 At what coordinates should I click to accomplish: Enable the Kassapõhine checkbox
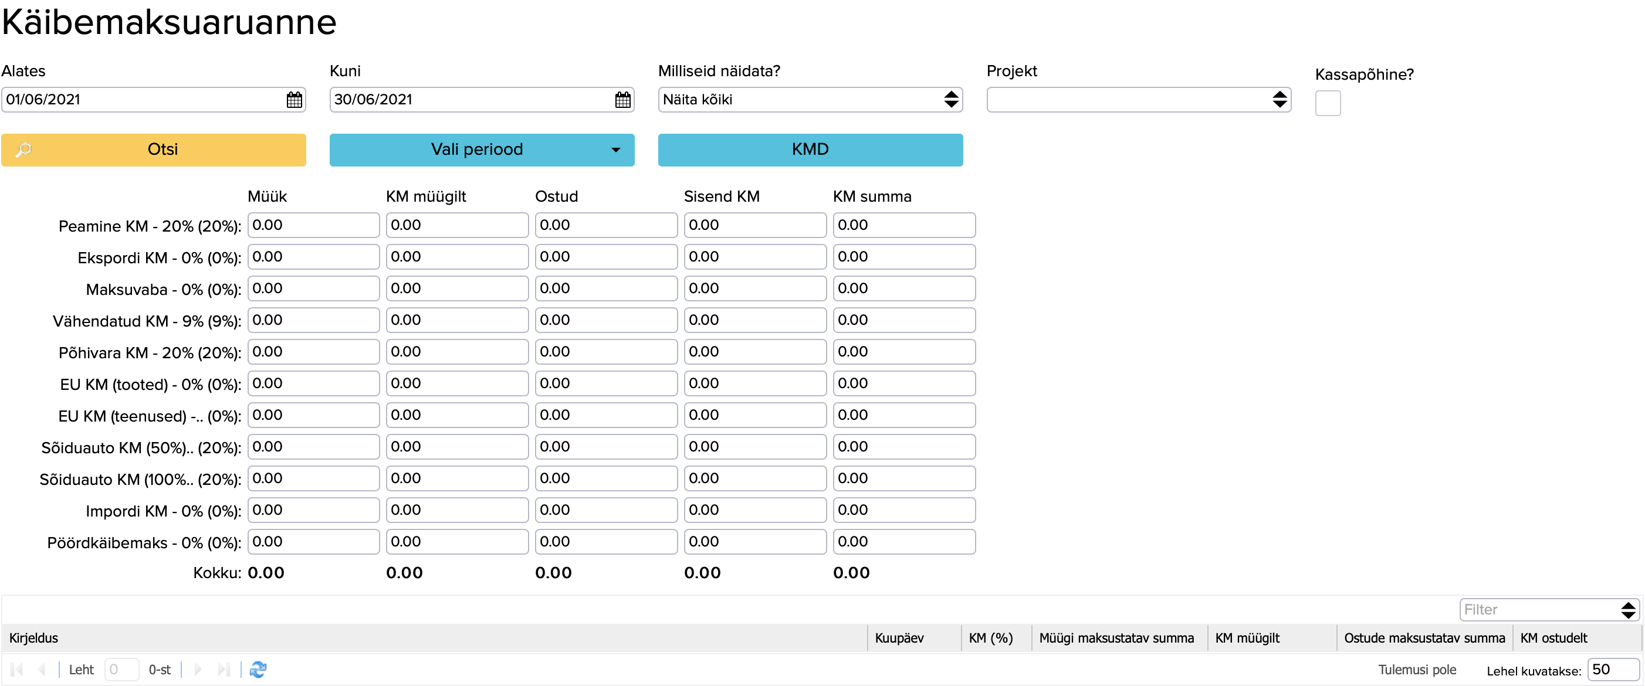pyautogui.click(x=1327, y=103)
